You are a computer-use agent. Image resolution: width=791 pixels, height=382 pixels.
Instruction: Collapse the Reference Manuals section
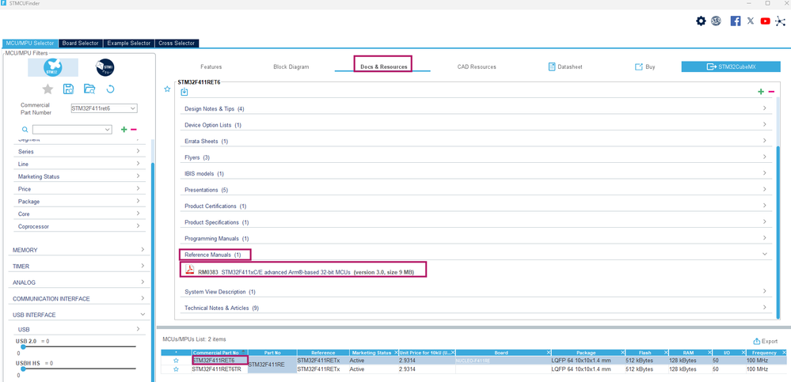[765, 255]
